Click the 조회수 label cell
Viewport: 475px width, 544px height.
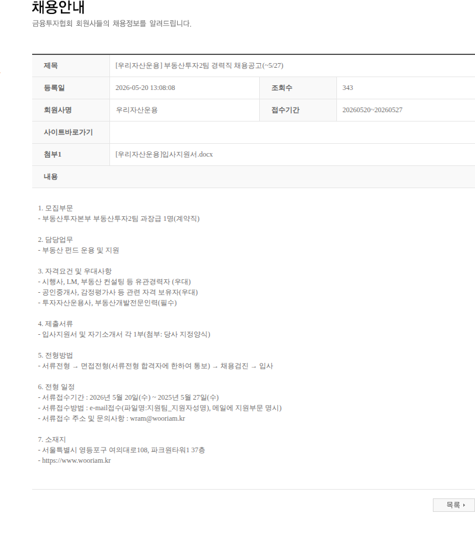(x=298, y=88)
